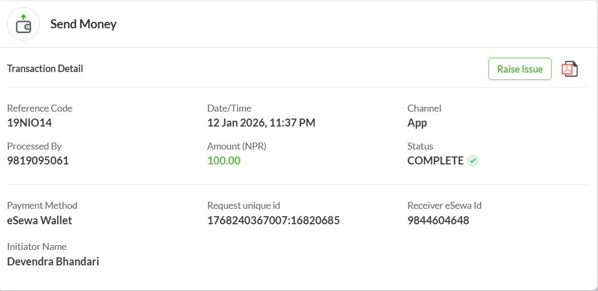Click the Amount (NPR) label

pyautogui.click(x=237, y=146)
